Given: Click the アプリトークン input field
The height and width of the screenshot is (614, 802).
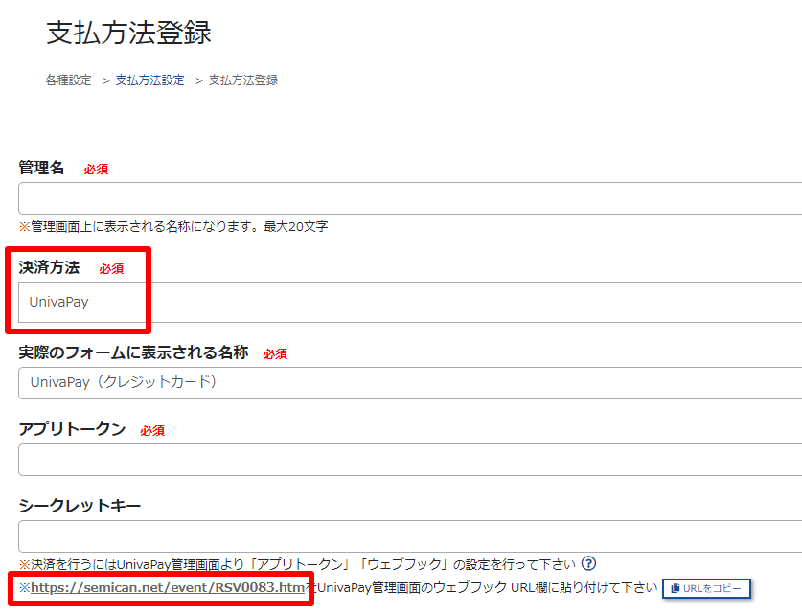Looking at the screenshot, I should point(410,460).
